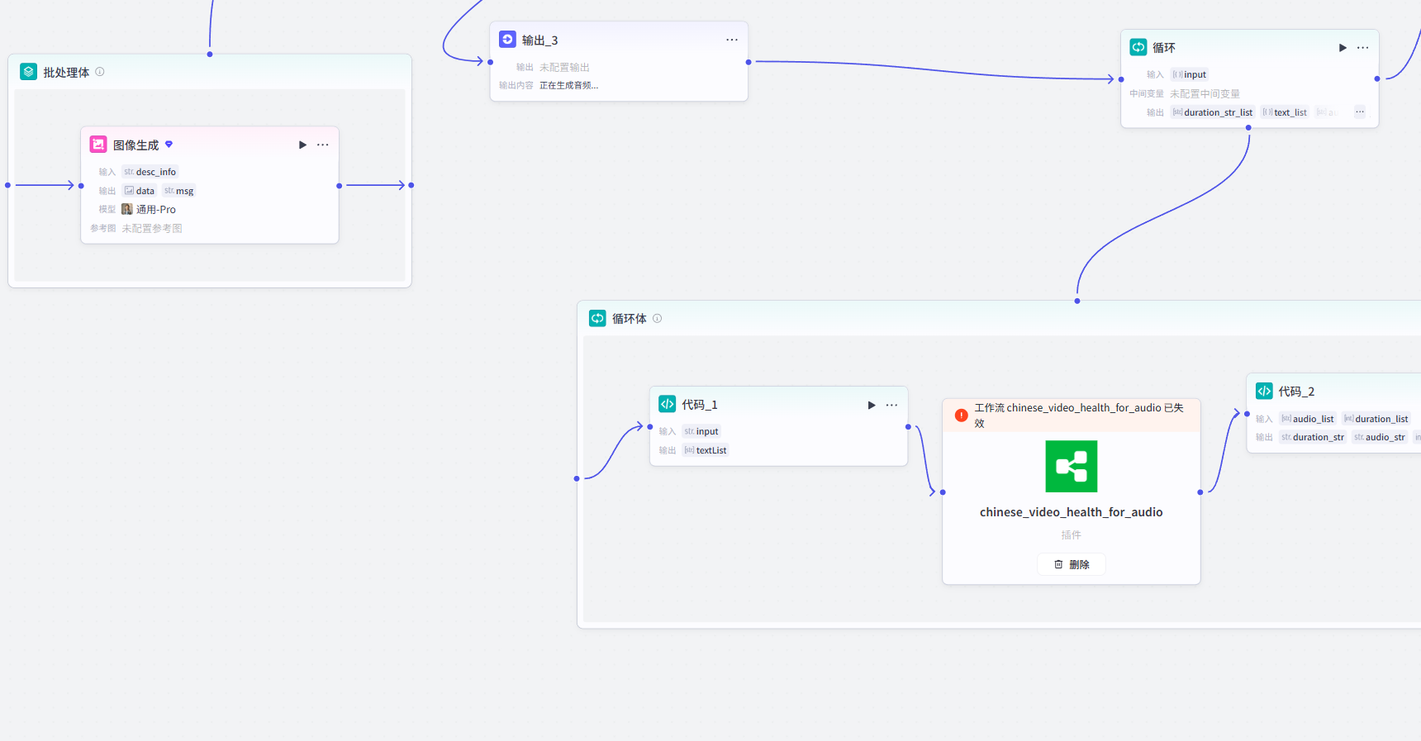Click the blue diamond badge beside 图像生成

pyautogui.click(x=169, y=145)
